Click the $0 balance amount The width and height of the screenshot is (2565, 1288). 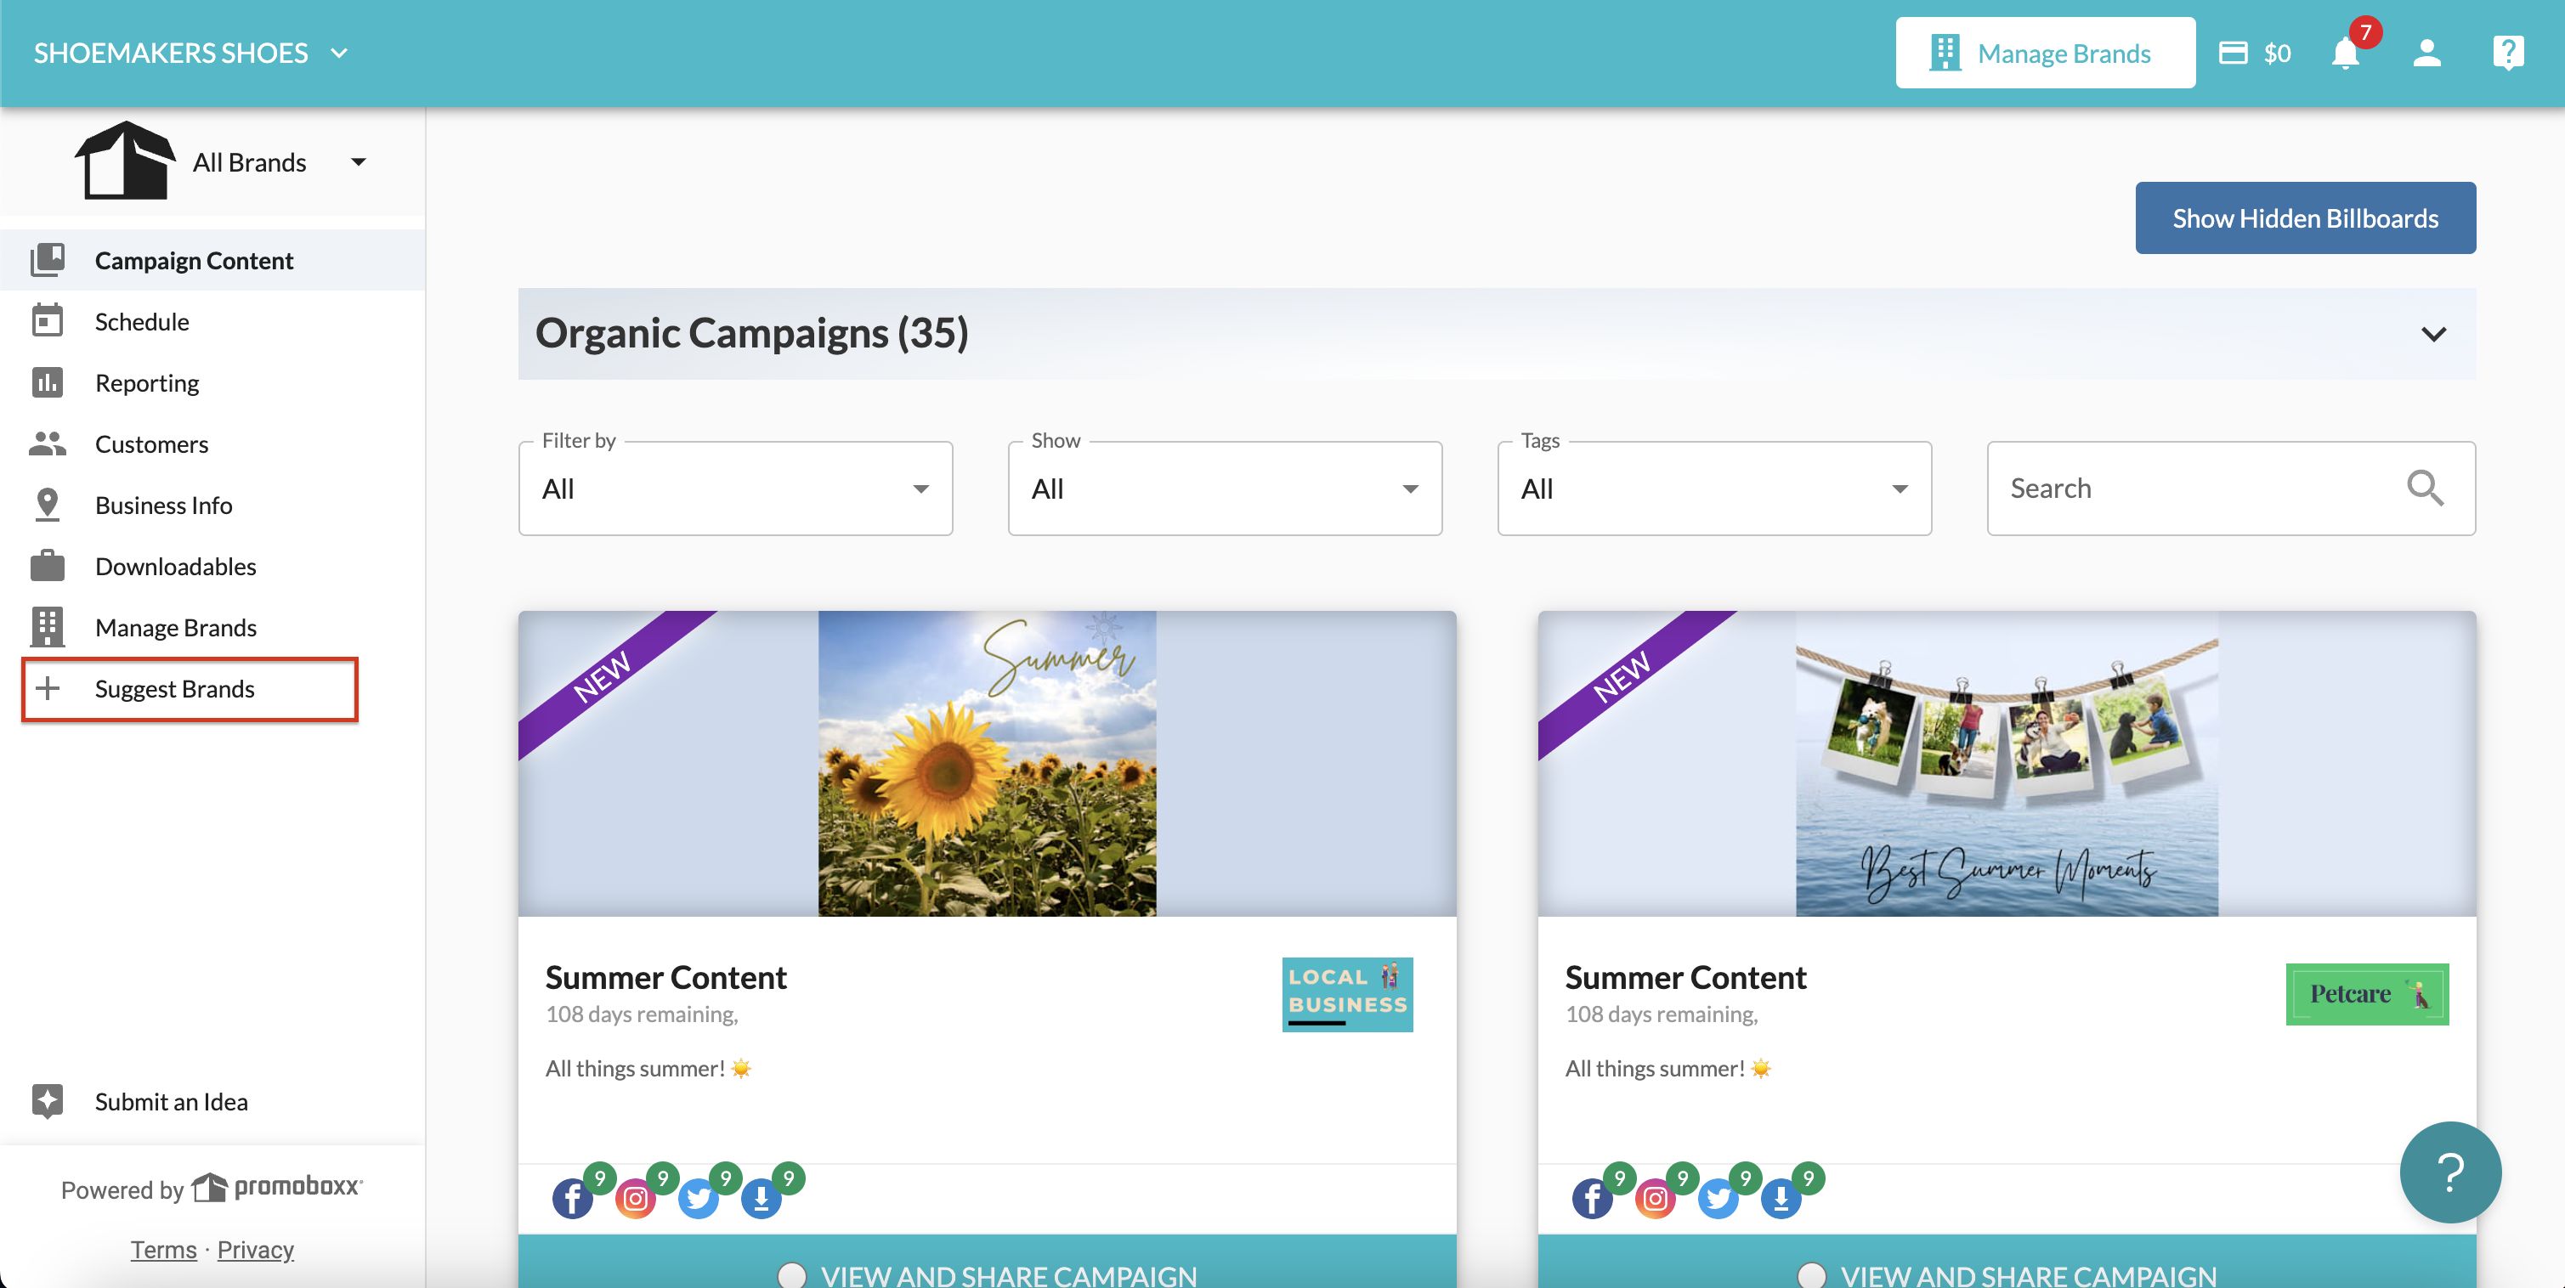tap(2276, 53)
